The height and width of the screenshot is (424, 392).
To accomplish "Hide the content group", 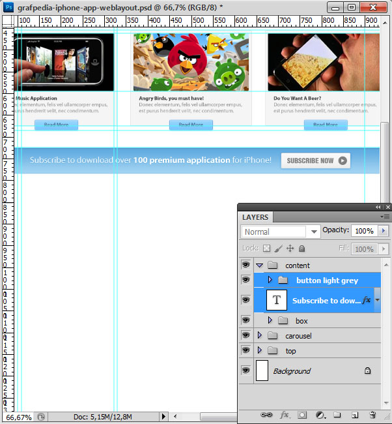I will [x=245, y=265].
